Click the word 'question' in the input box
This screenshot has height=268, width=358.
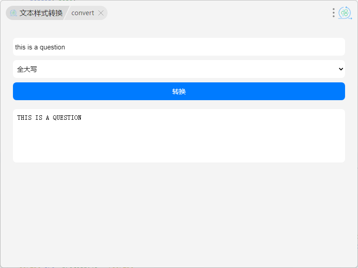[x=52, y=47]
